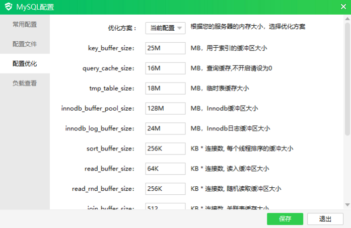Viewport: 351px width, 228px height.
Task: Focus the sort_buffer_size input
Action: [x=165, y=148]
